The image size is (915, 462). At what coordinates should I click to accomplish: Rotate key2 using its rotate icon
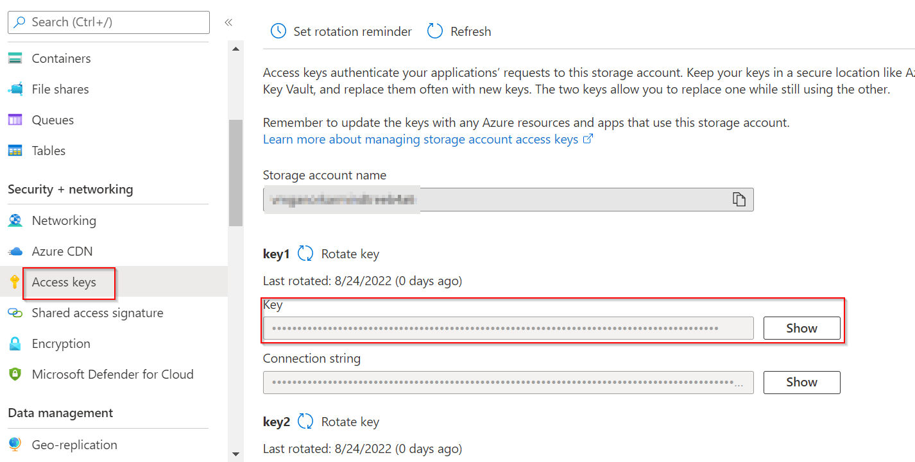click(305, 421)
